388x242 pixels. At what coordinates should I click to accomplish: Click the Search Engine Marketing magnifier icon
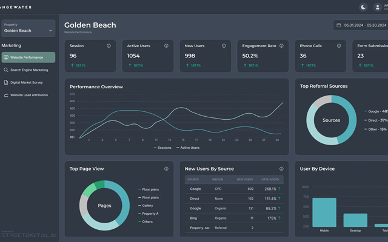(x=6, y=70)
